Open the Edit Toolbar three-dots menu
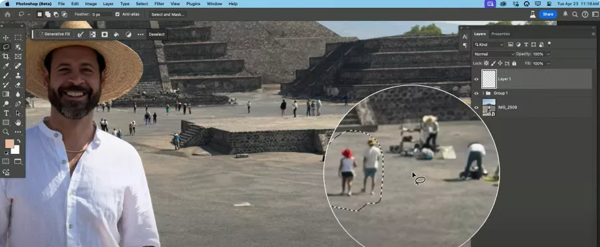The image size is (600, 247). coord(18,132)
